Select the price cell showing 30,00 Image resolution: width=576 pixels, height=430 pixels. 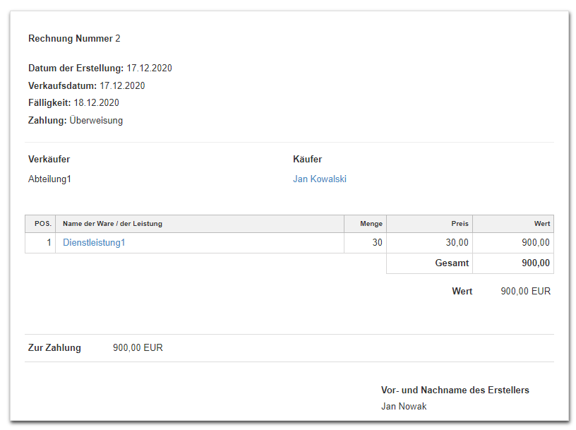pyautogui.click(x=457, y=243)
